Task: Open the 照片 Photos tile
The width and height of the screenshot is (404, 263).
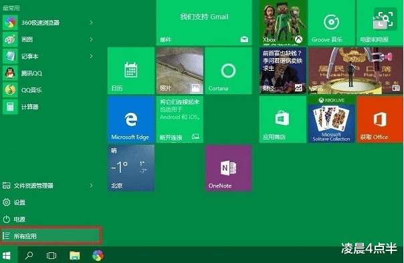Action: tap(180, 71)
